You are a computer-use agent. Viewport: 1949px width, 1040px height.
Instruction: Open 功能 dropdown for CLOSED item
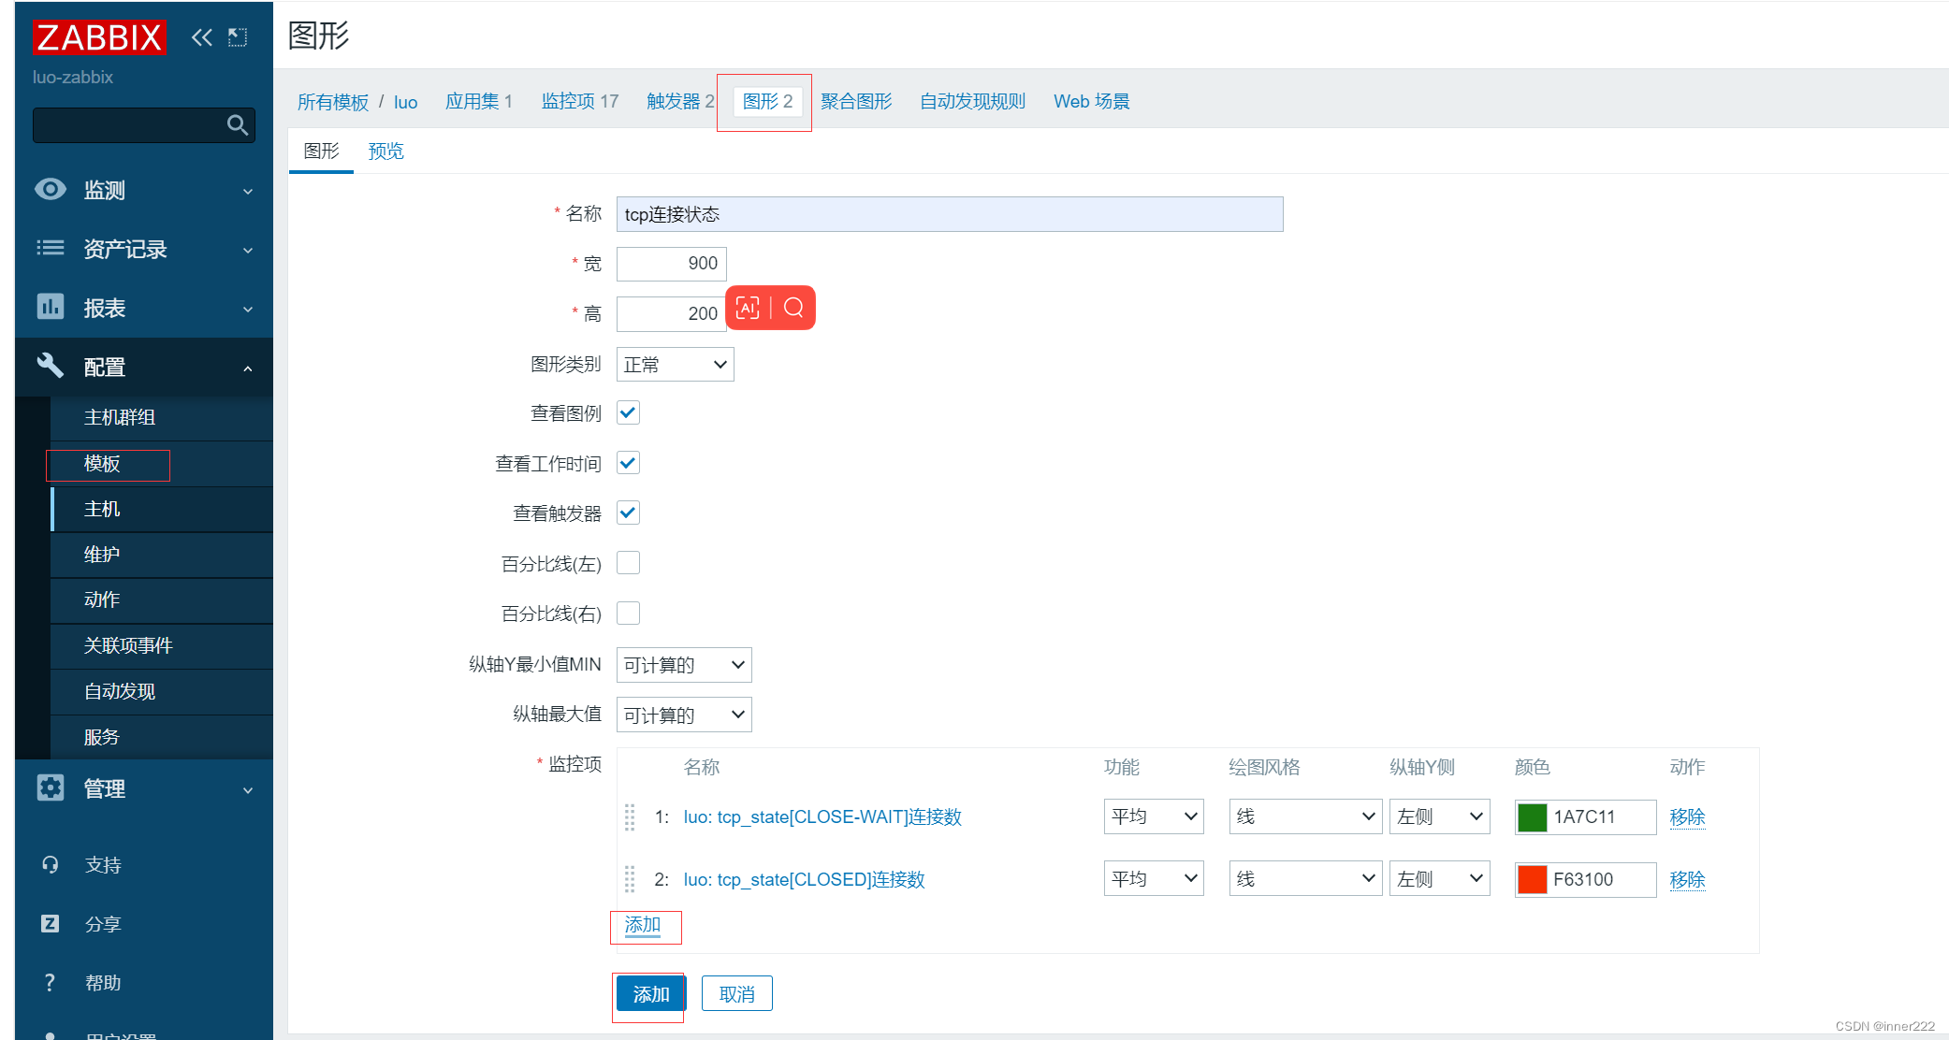1154,879
